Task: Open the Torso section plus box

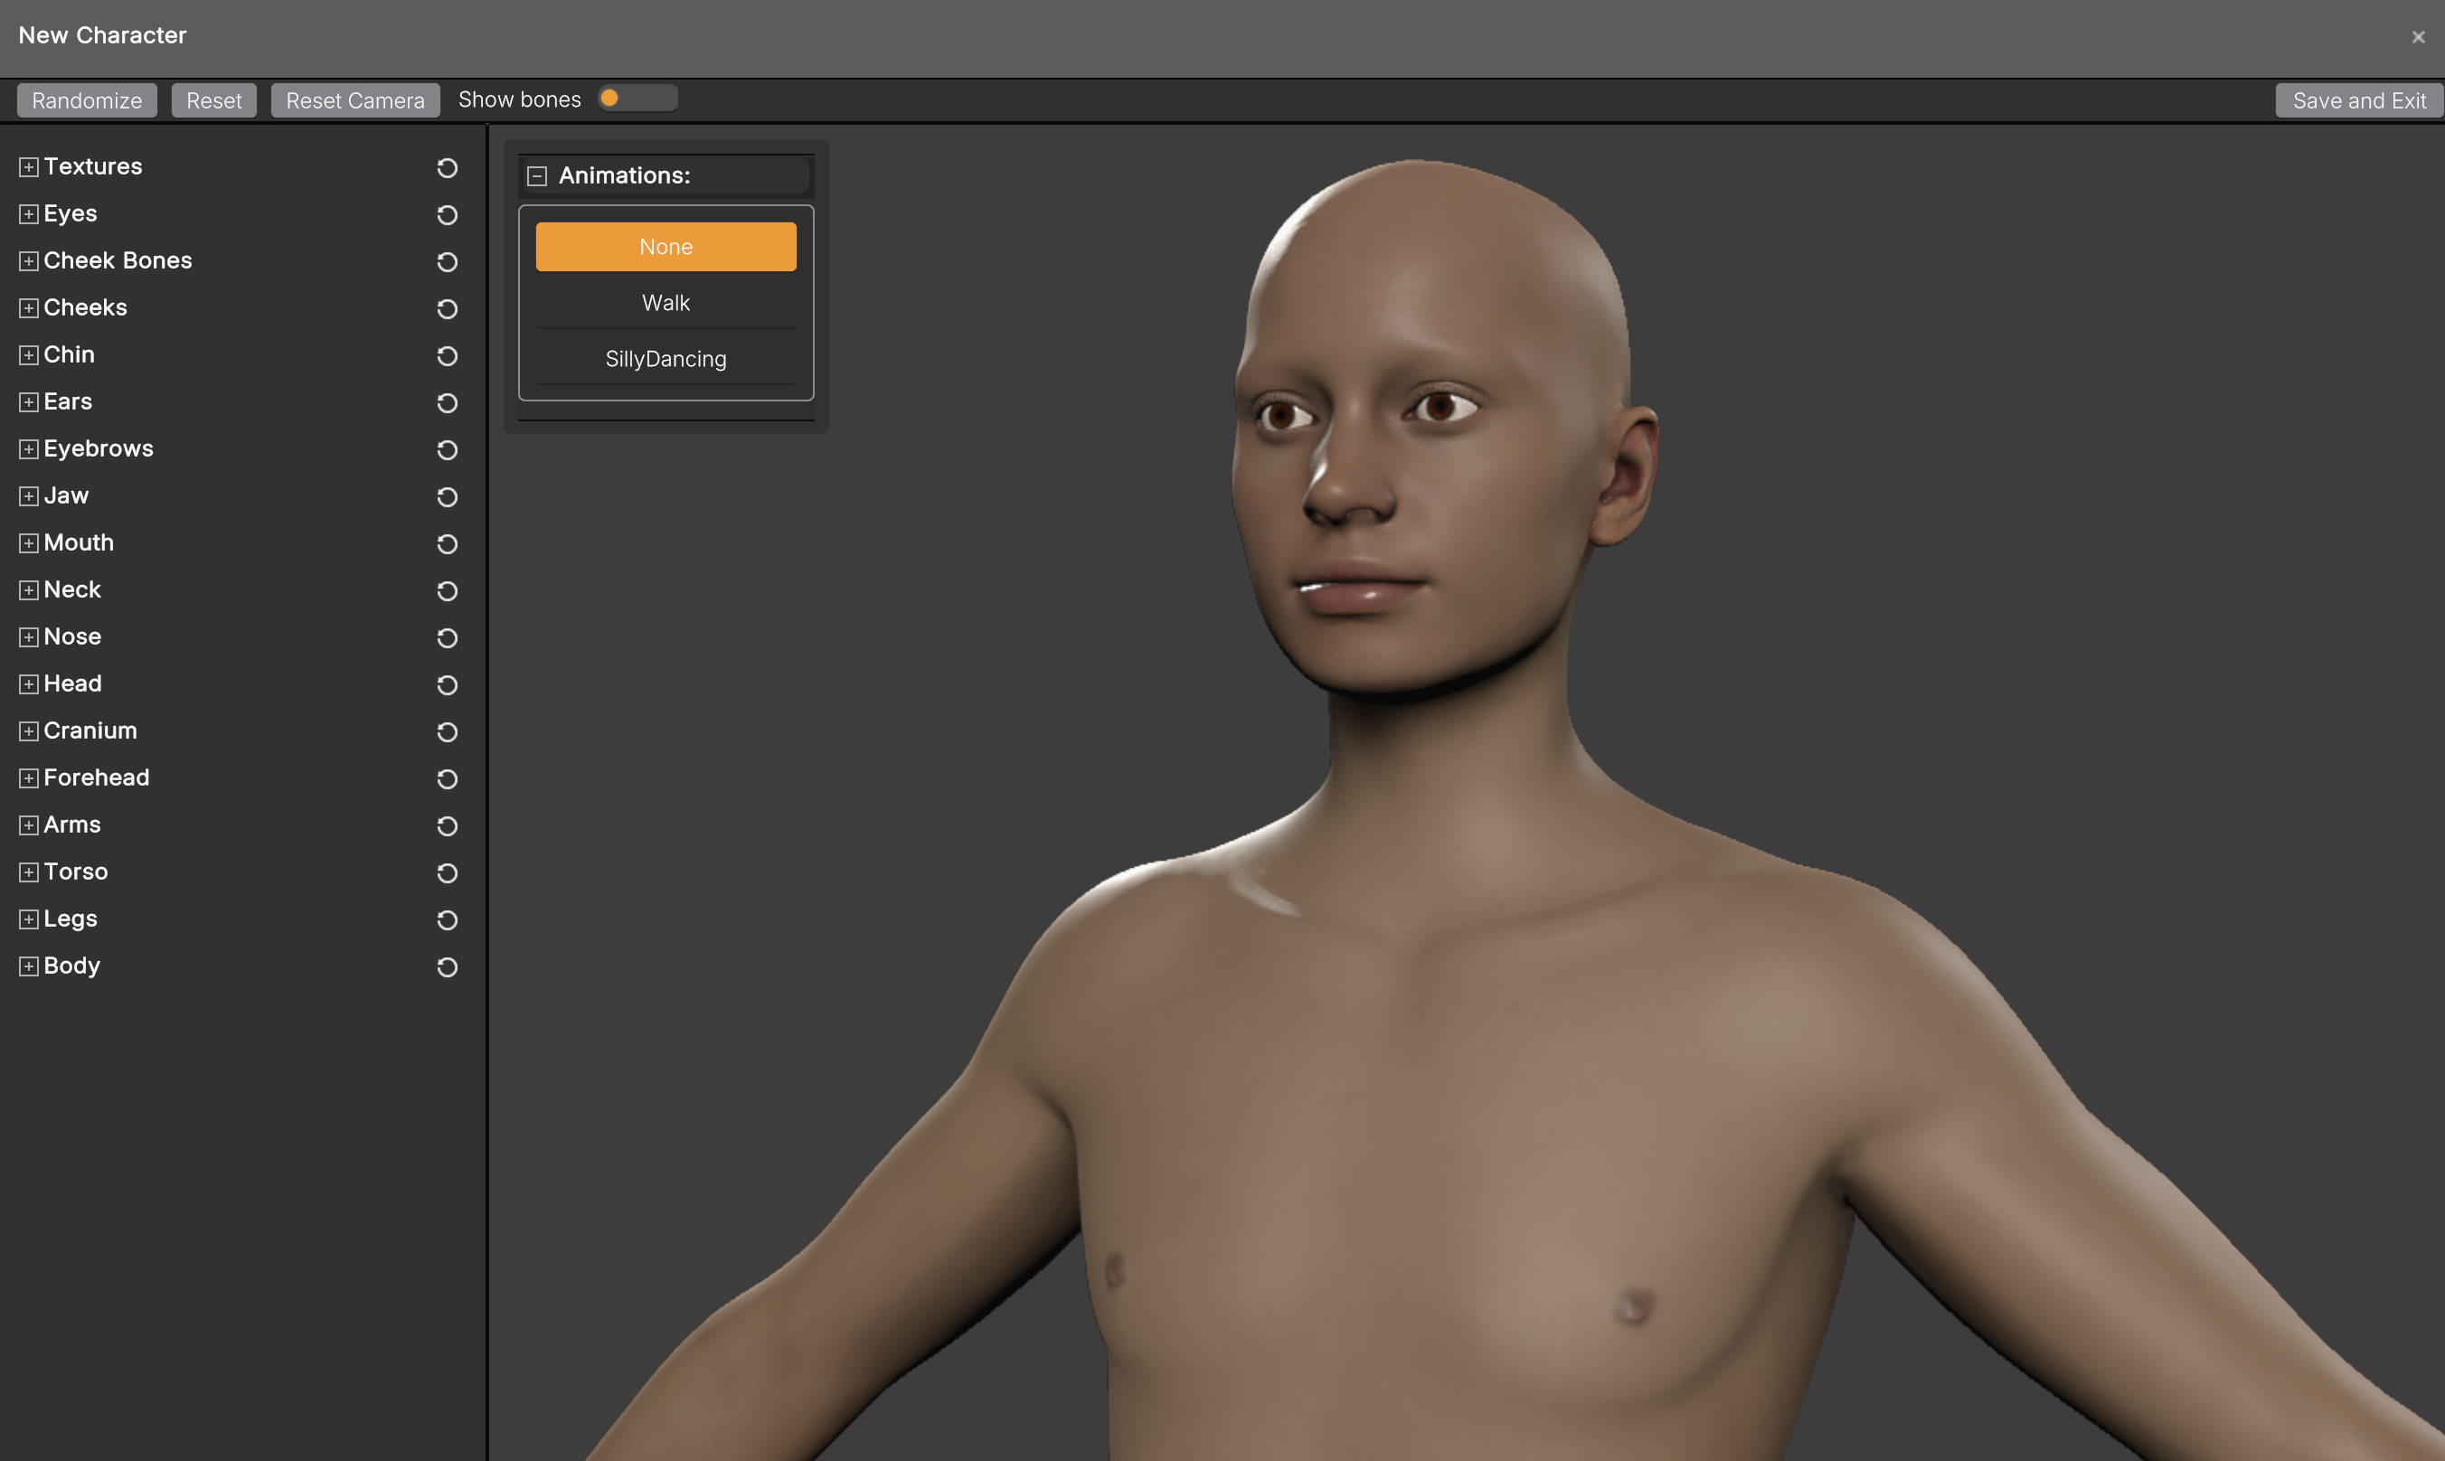Action: point(29,872)
